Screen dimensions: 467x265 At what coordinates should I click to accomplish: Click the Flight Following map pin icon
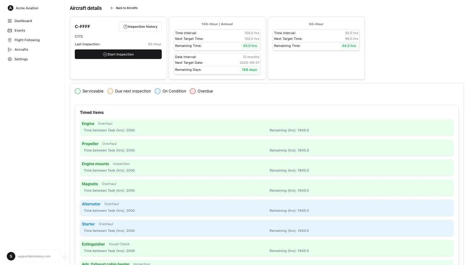[10, 40]
